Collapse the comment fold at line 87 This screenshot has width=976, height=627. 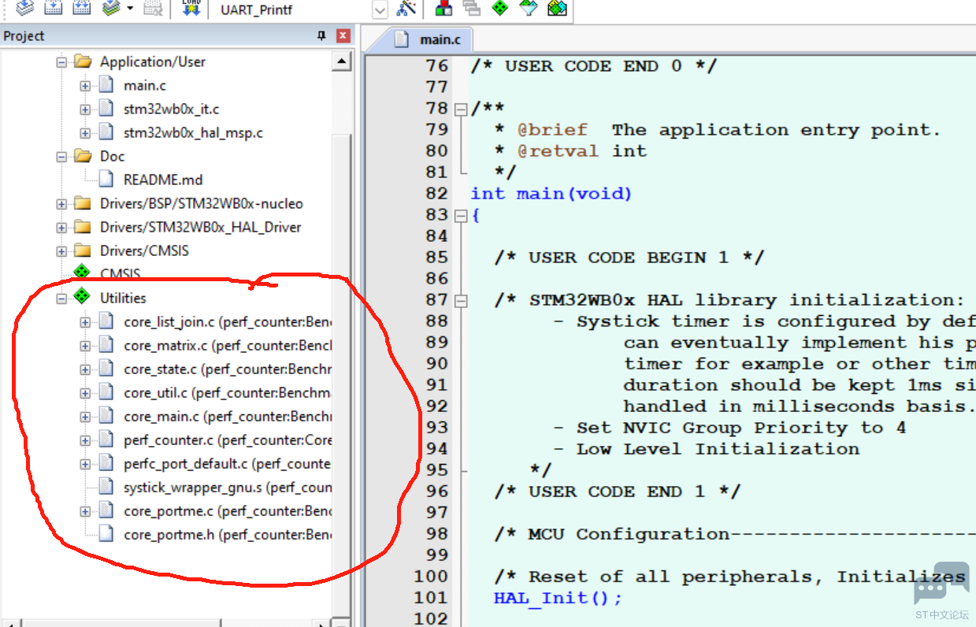tap(461, 300)
